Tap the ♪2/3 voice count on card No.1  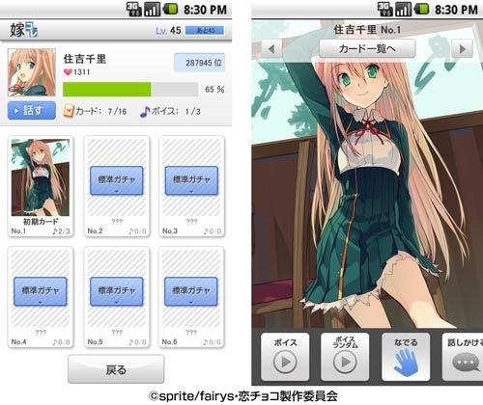pyautogui.click(x=61, y=231)
